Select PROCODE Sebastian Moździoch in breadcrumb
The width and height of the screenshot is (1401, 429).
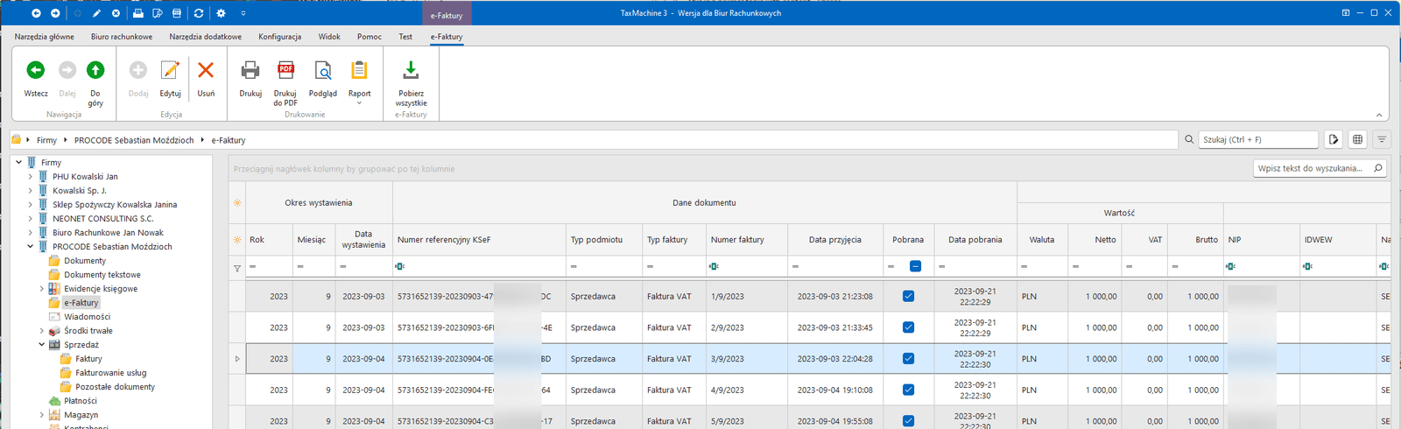(134, 140)
